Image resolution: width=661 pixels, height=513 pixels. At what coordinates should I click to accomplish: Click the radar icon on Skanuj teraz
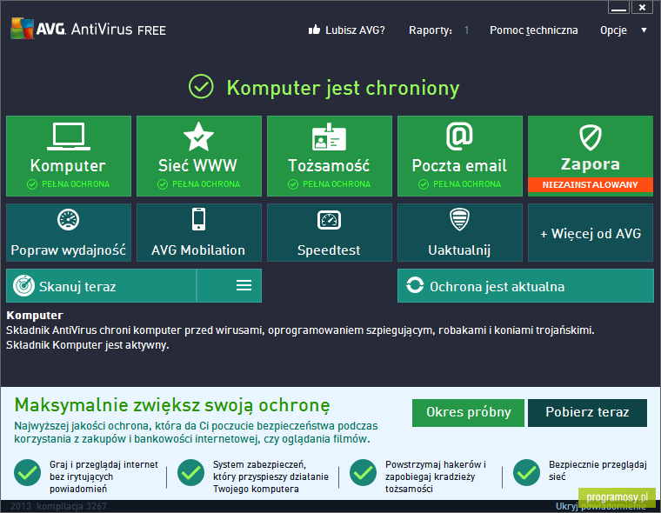(x=23, y=286)
